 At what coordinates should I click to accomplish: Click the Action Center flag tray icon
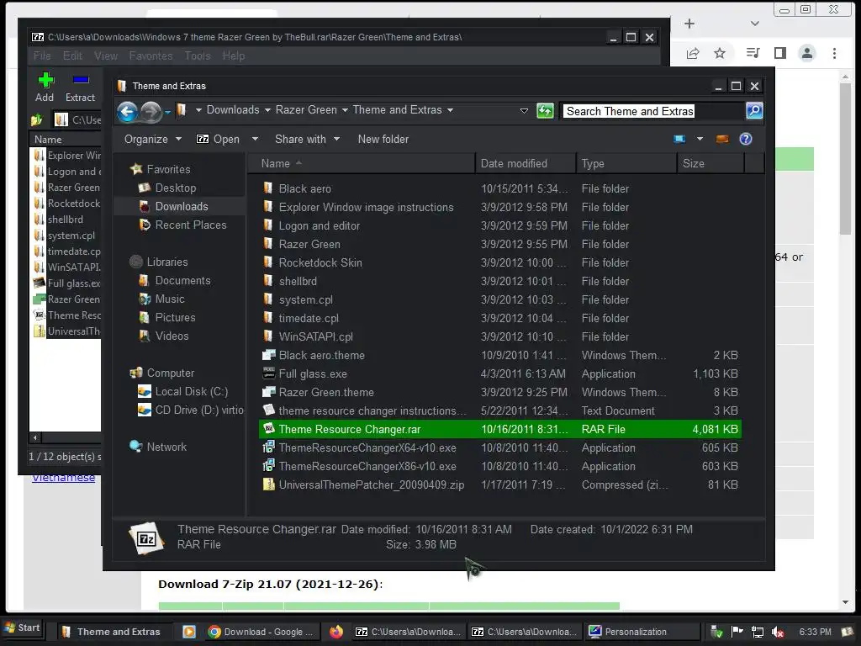(x=737, y=632)
